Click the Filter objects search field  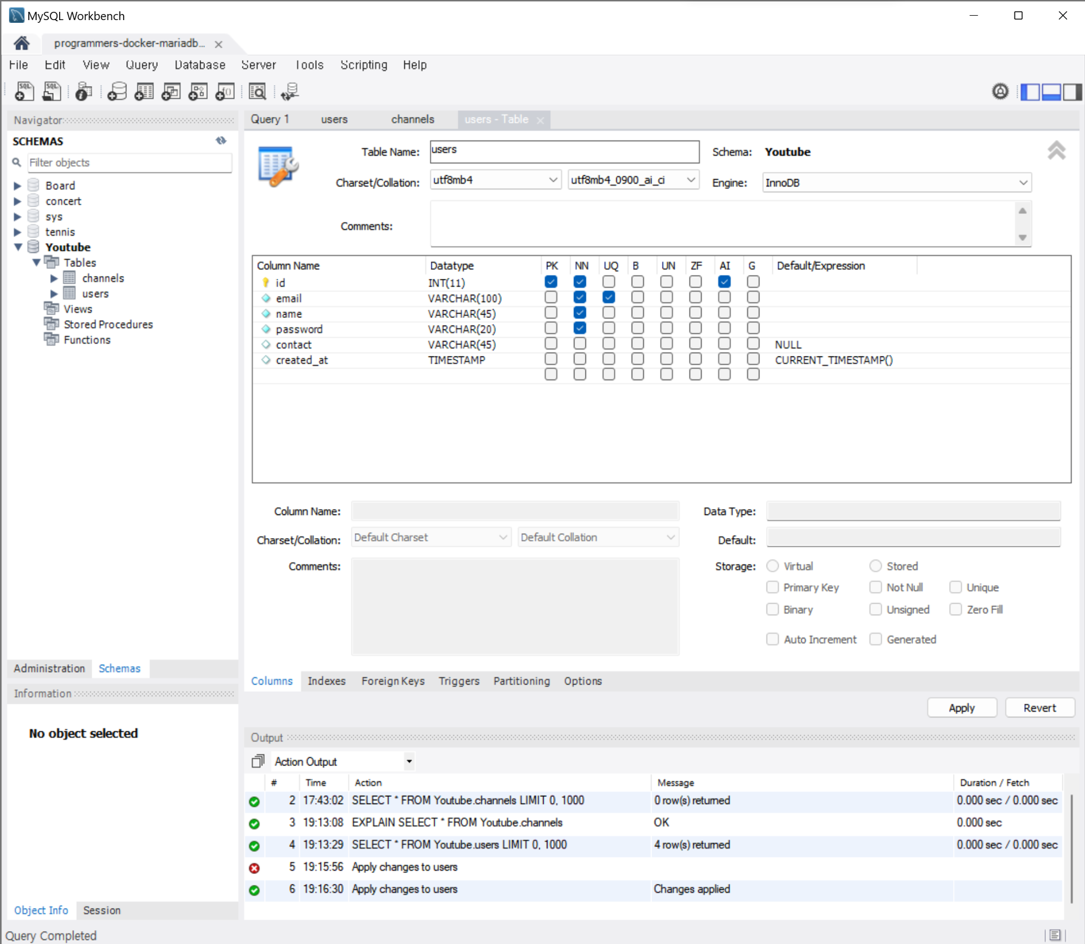tap(130, 162)
